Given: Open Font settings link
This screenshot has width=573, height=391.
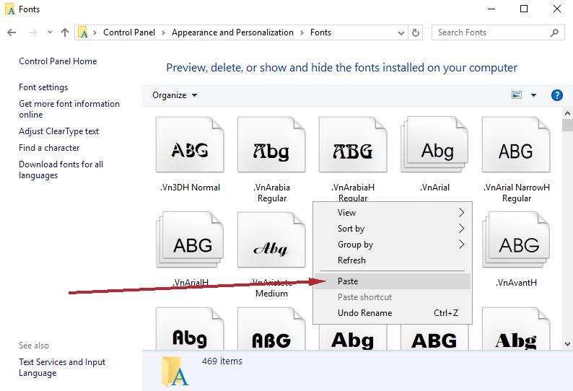Looking at the screenshot, I should click(43, 87).
